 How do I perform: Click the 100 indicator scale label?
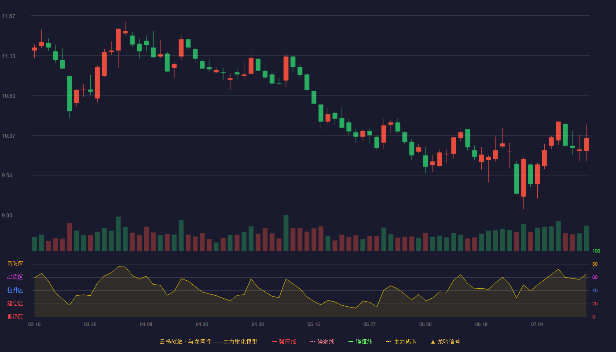coord(596,251)
